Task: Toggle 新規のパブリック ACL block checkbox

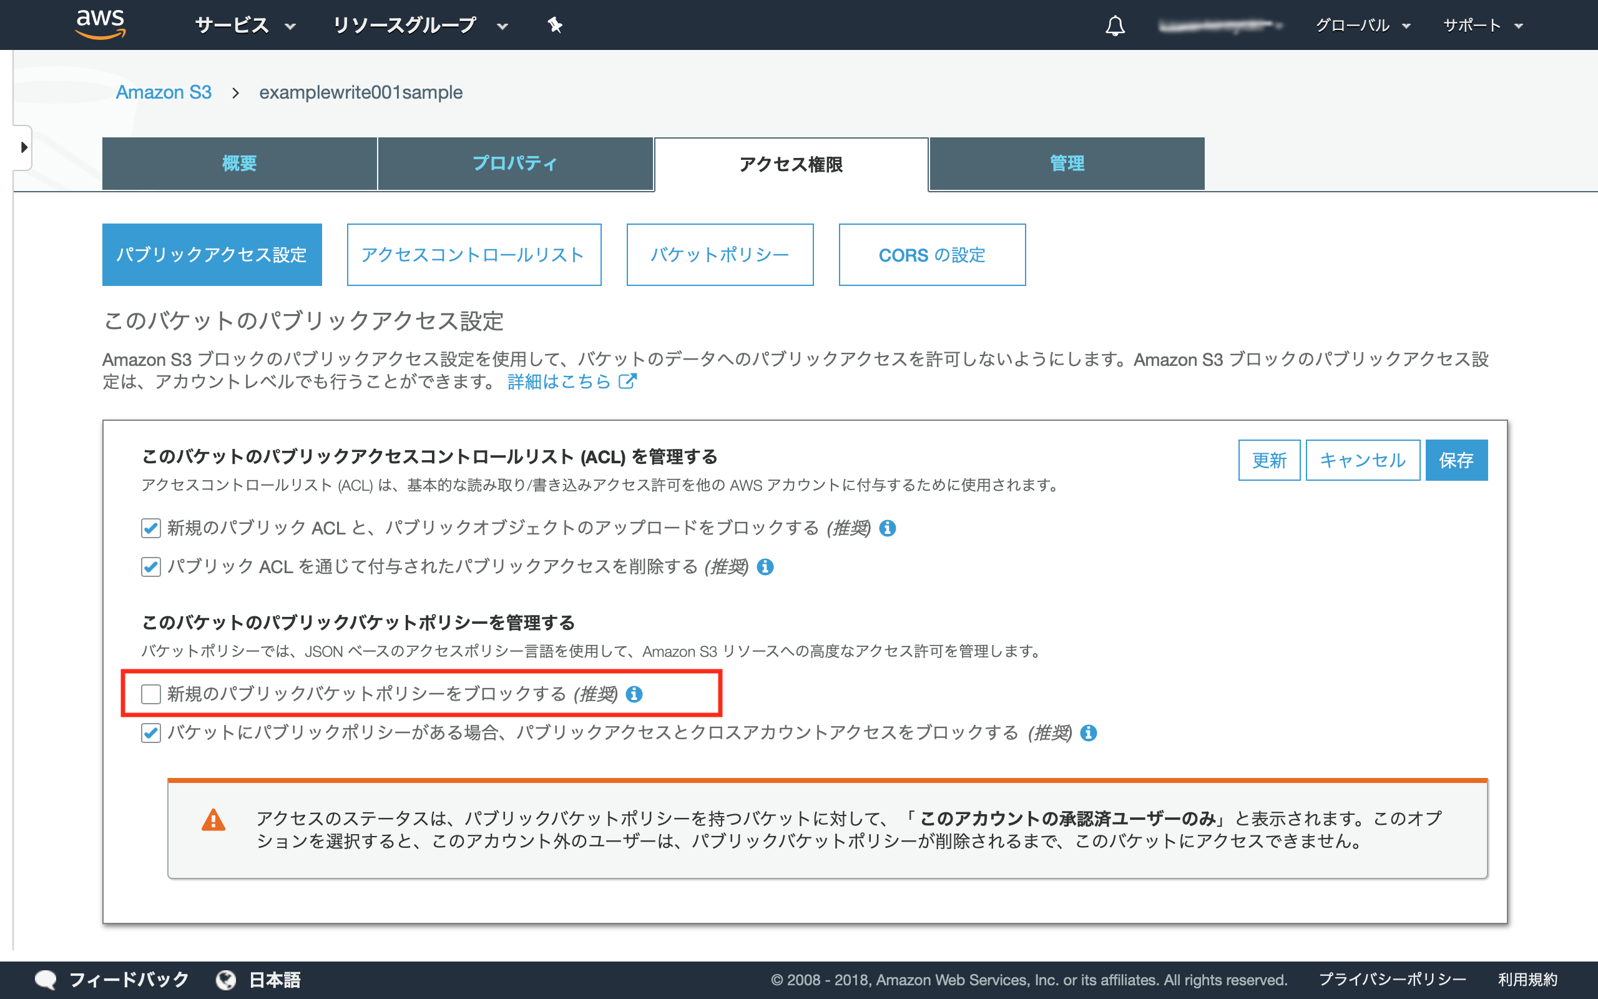Action: (150, 528)
